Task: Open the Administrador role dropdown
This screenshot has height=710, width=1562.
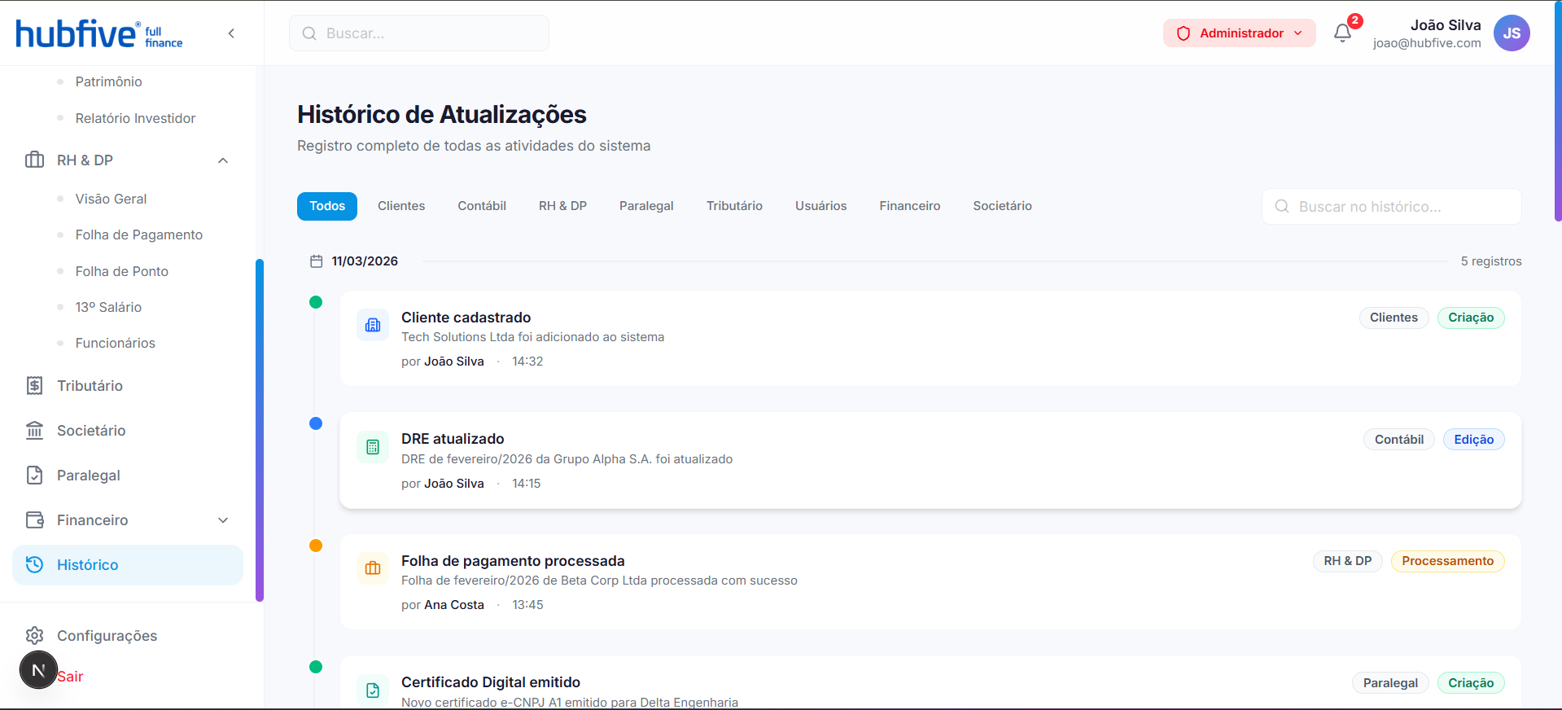Action: click(x=1239, y=33)
